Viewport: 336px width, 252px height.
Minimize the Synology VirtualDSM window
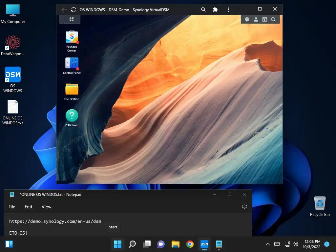[245, 9]
